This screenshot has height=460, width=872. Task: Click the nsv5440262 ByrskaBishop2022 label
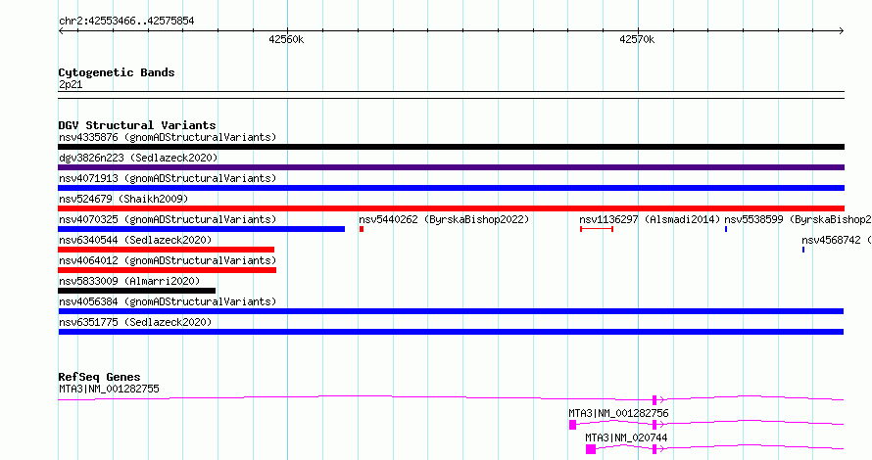coord(444,219)
